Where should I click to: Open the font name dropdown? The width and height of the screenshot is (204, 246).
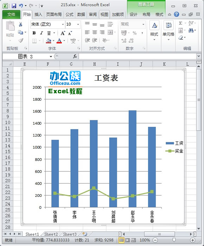(63, 24)
